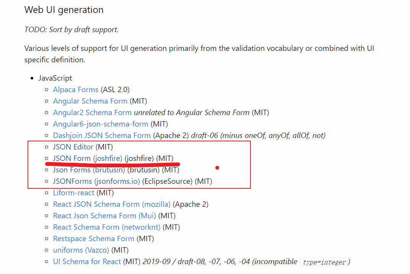Open React Json Schema Form (Mui) link
This screenshot has height=274, width=410.
pyautogui.click(x=104, y=216)
